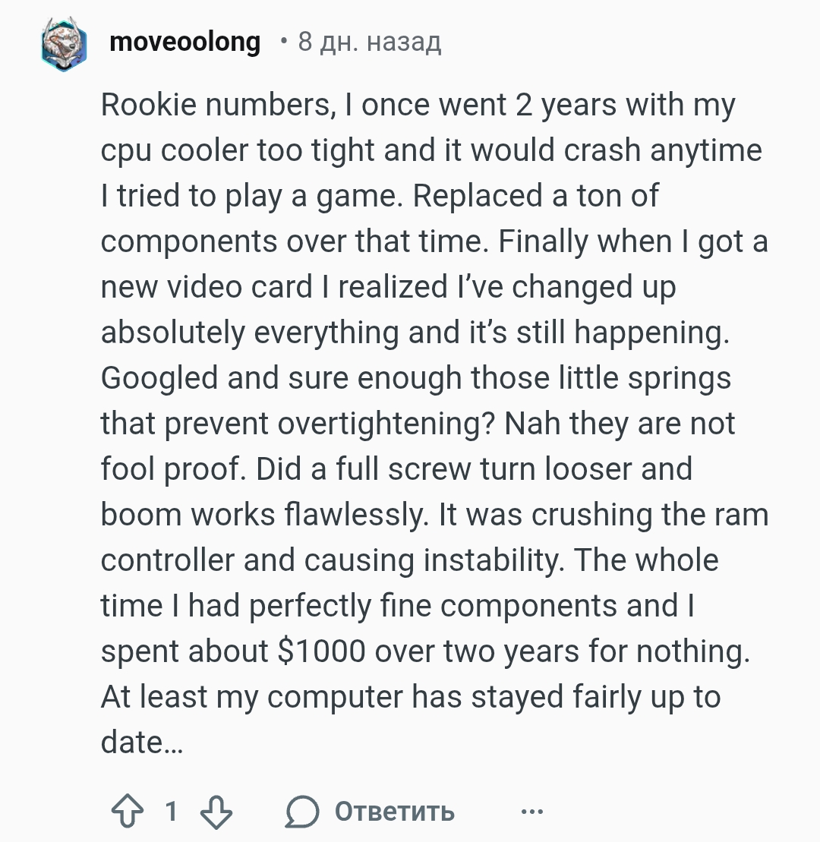Click the word "Googled" in the comment
The height and width of the screenshot is (842, 820).
pos(159,378)
